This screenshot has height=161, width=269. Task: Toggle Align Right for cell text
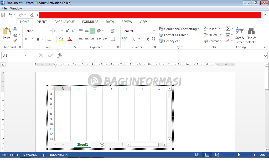[x=92, y=39]
